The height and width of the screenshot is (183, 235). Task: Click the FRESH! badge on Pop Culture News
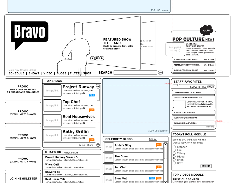coord(206,30)
